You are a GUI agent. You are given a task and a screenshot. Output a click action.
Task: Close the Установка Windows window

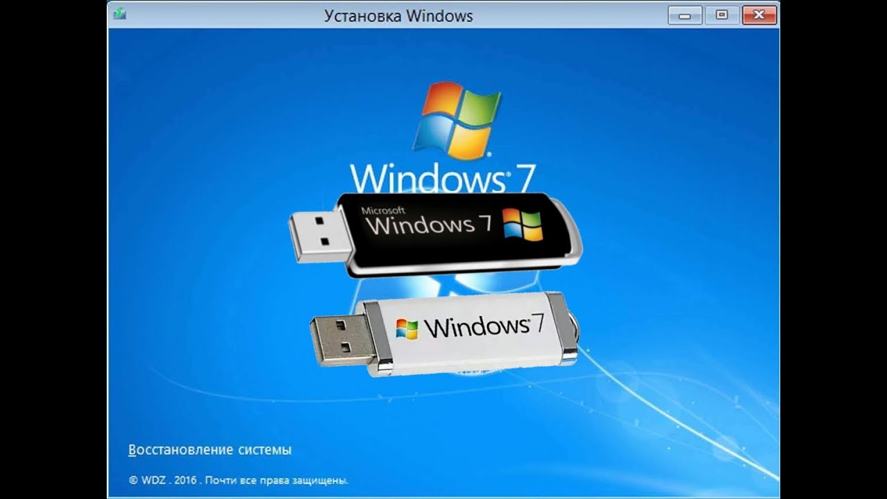coord(758,15)
